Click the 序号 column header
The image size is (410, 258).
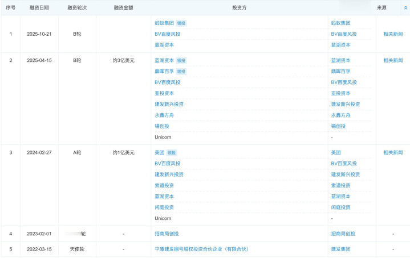[x=11, y=7]
